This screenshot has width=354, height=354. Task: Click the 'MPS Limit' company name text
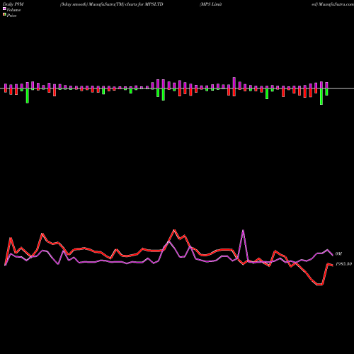210,4
